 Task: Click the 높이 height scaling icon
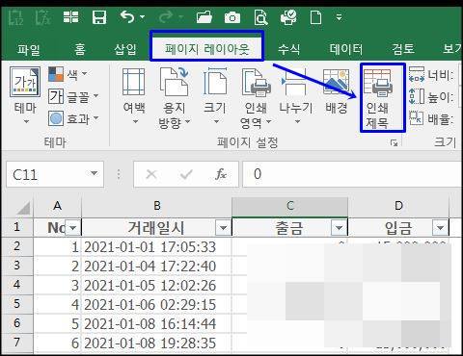tap(417, 97)
